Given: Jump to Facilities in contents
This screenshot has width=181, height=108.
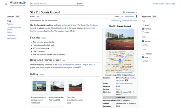Looking at the screenshot, I should (10, 24).
